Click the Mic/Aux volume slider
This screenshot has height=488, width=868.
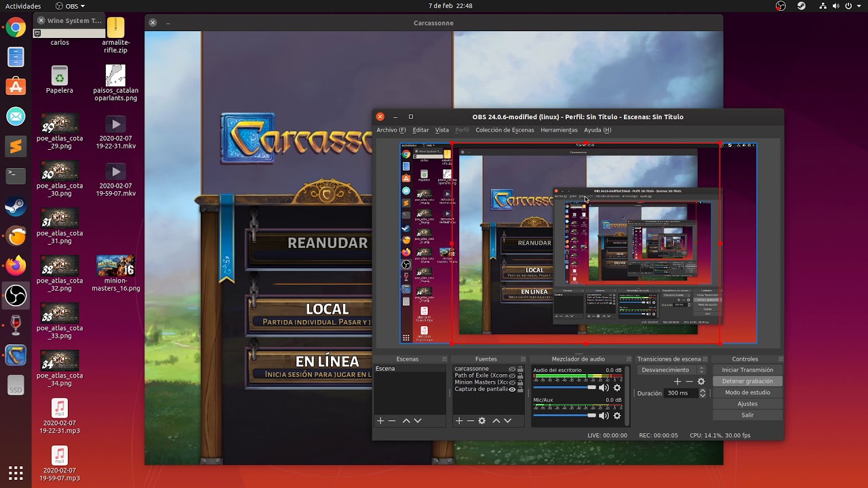point(564,415)
